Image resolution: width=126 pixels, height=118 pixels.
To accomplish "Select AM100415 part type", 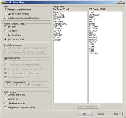I will pyautogui.click(x=58, y=22).
